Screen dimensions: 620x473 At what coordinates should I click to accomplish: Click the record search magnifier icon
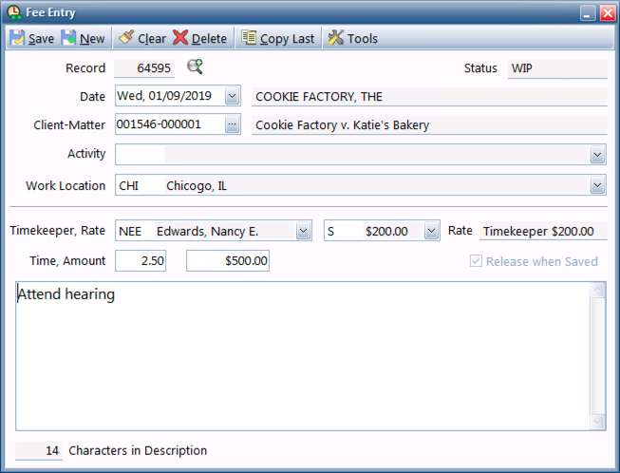point(195,66)
